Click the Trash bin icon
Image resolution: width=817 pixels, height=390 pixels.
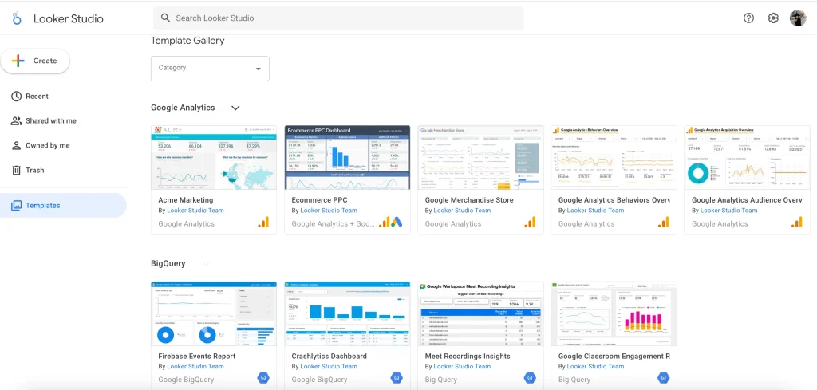point(17,170)
